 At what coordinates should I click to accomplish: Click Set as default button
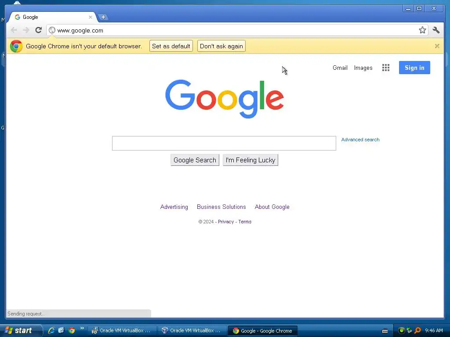tap(171, 46)
